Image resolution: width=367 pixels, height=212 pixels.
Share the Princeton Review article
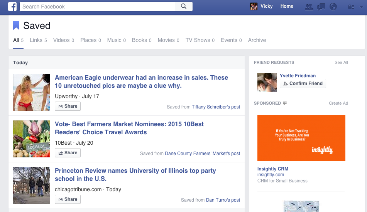pos(68,199)
